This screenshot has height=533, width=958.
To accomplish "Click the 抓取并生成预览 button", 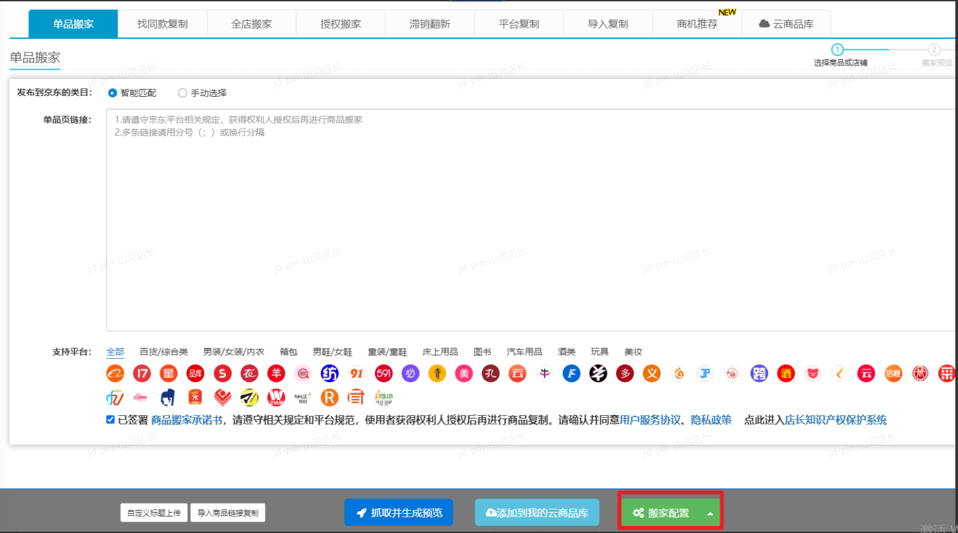I will point(399,513).
